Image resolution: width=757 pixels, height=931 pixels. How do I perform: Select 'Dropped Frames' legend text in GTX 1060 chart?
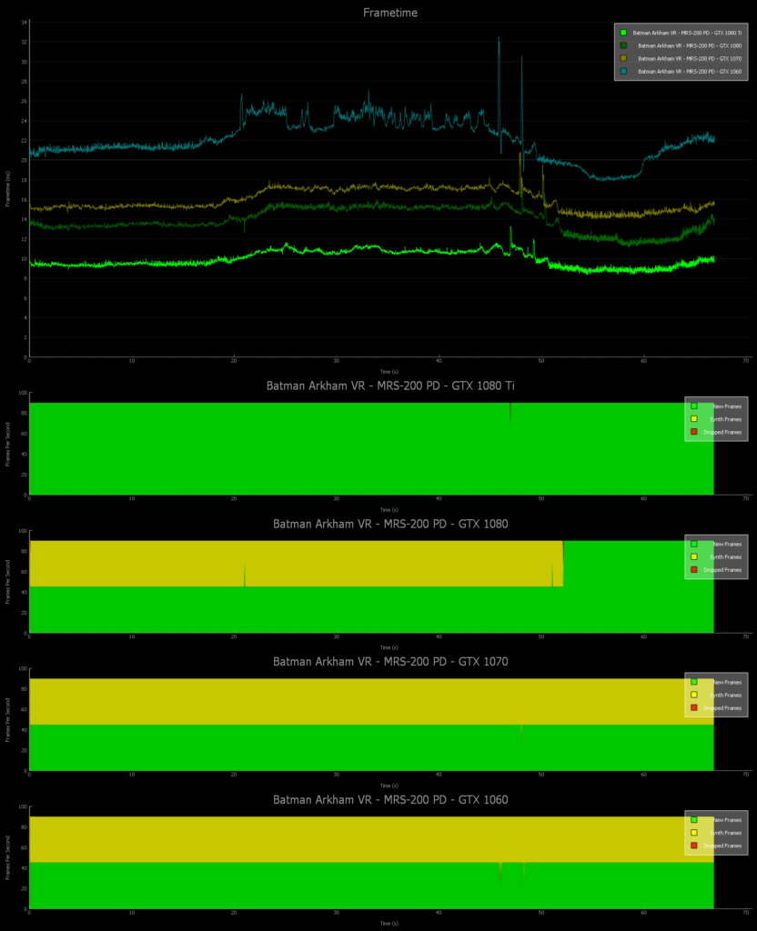click(x=722, y=846)
